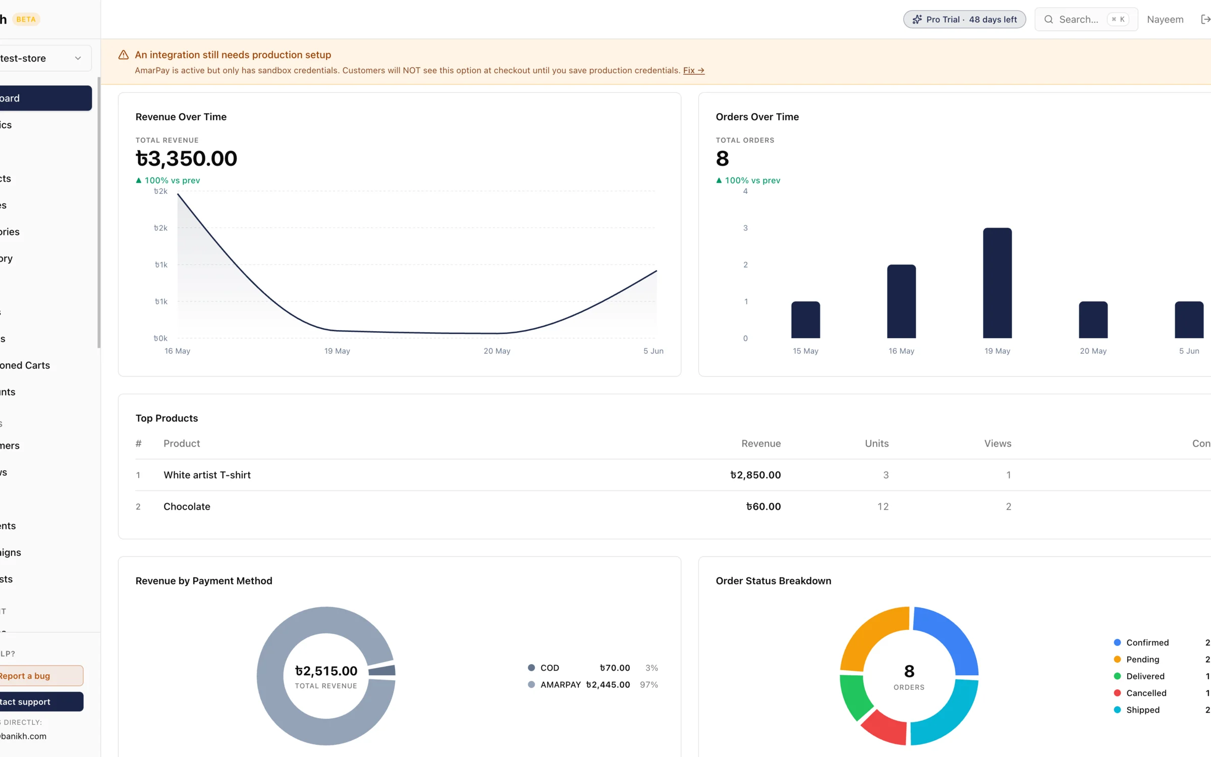Click the sparkle icon in Pro Trial badge
The image size is (1211, 757).
point(917,19)
